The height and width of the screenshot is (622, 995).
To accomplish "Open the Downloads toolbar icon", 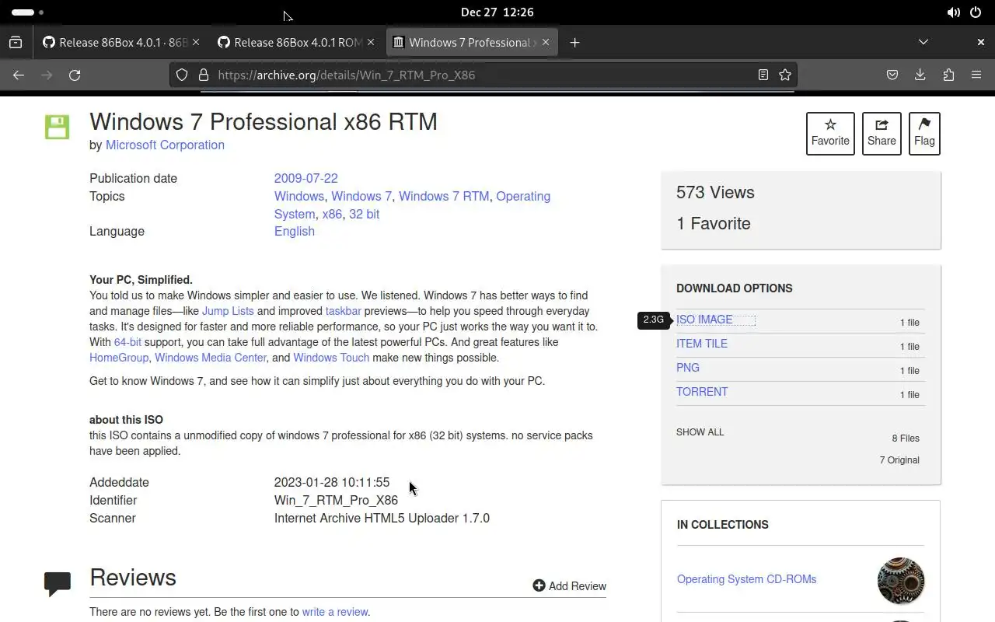I will coord(920,75).
